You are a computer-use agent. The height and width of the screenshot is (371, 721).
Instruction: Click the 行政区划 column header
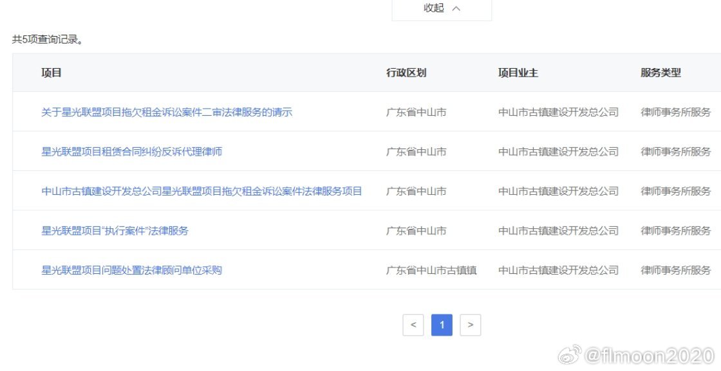406,73
